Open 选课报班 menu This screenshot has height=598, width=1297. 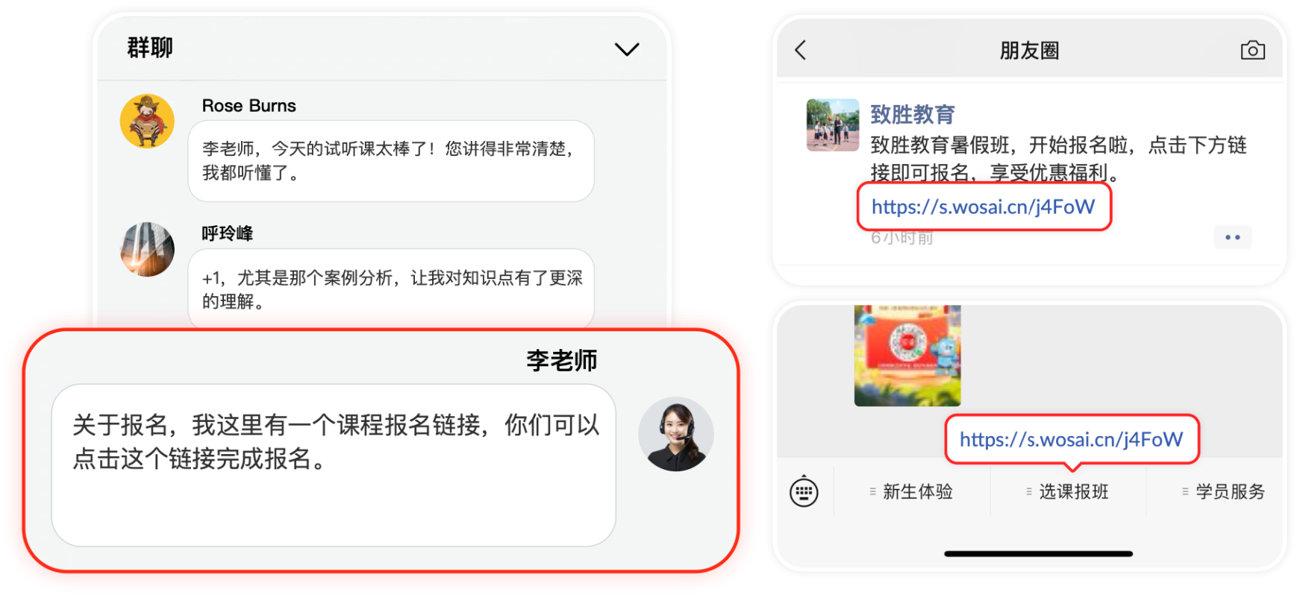coord(1067,491)
